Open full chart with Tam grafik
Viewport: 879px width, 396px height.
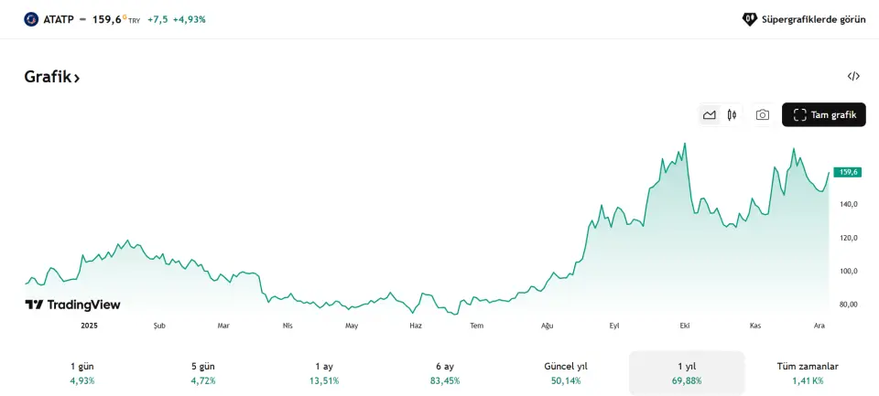pyautogui.click(x=823, y=115)
